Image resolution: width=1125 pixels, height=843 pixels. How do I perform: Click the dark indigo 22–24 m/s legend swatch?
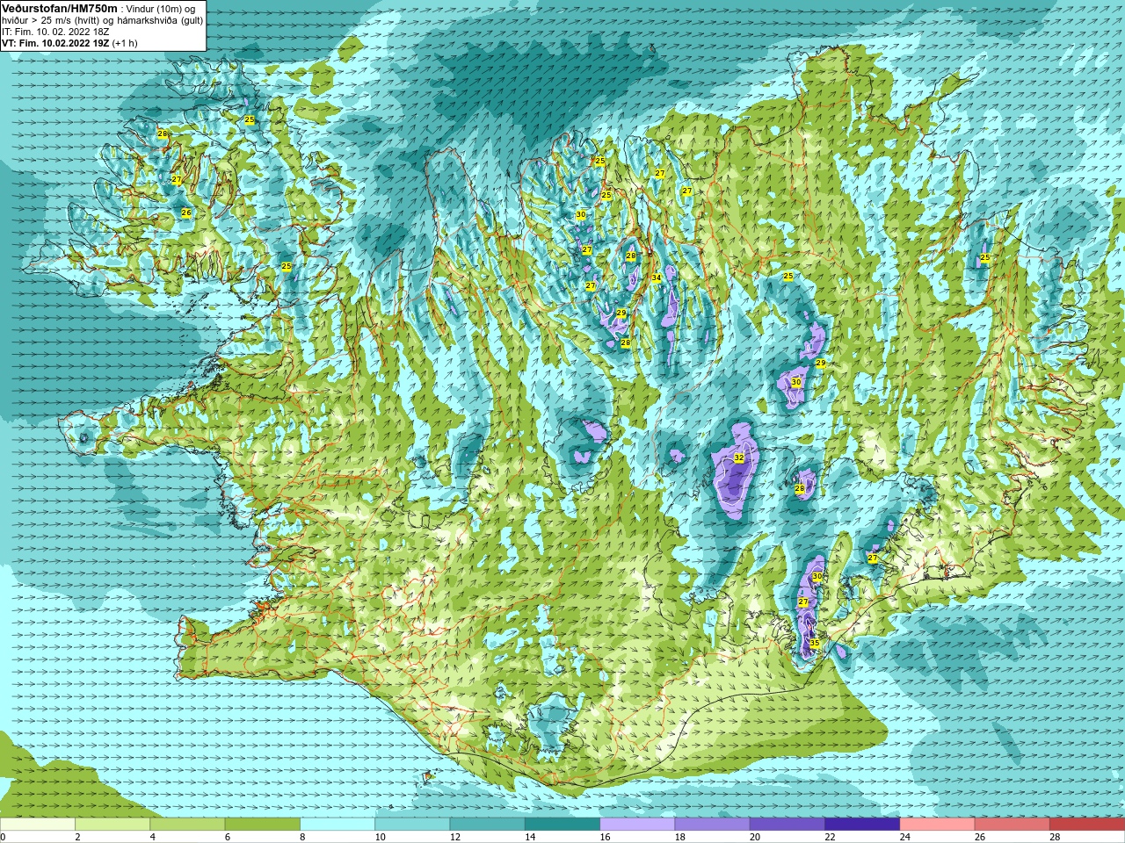[862, 825]
